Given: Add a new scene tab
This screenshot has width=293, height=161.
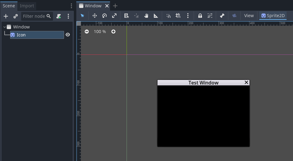Looking at the screenshot, I should (x=115, y=6).
